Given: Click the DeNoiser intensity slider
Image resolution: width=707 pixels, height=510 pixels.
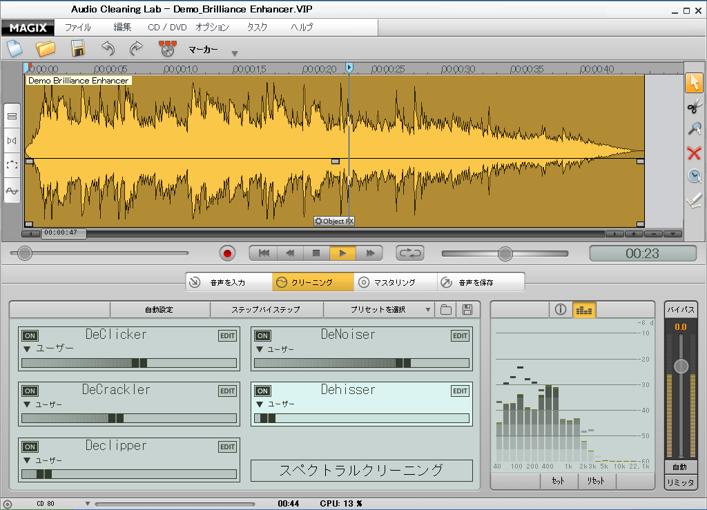Looking at the screenshot, I should [362, 363].
